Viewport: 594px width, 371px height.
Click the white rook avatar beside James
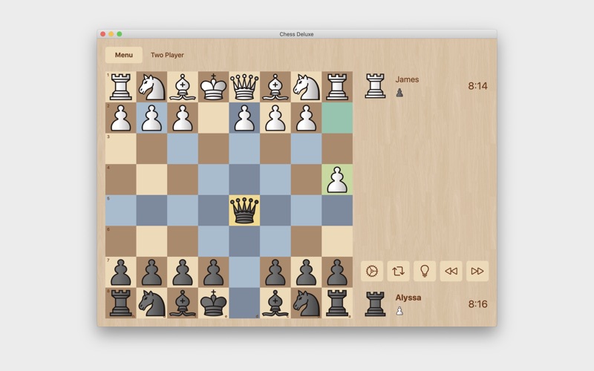(375, 86)
